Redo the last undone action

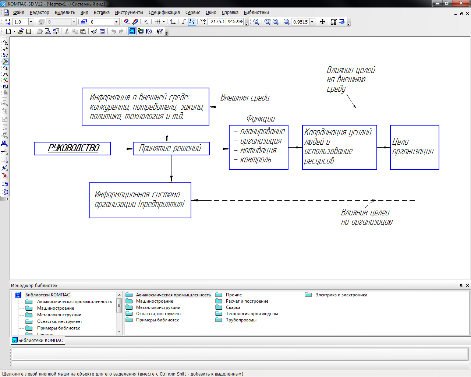click(x=121, y=31)
